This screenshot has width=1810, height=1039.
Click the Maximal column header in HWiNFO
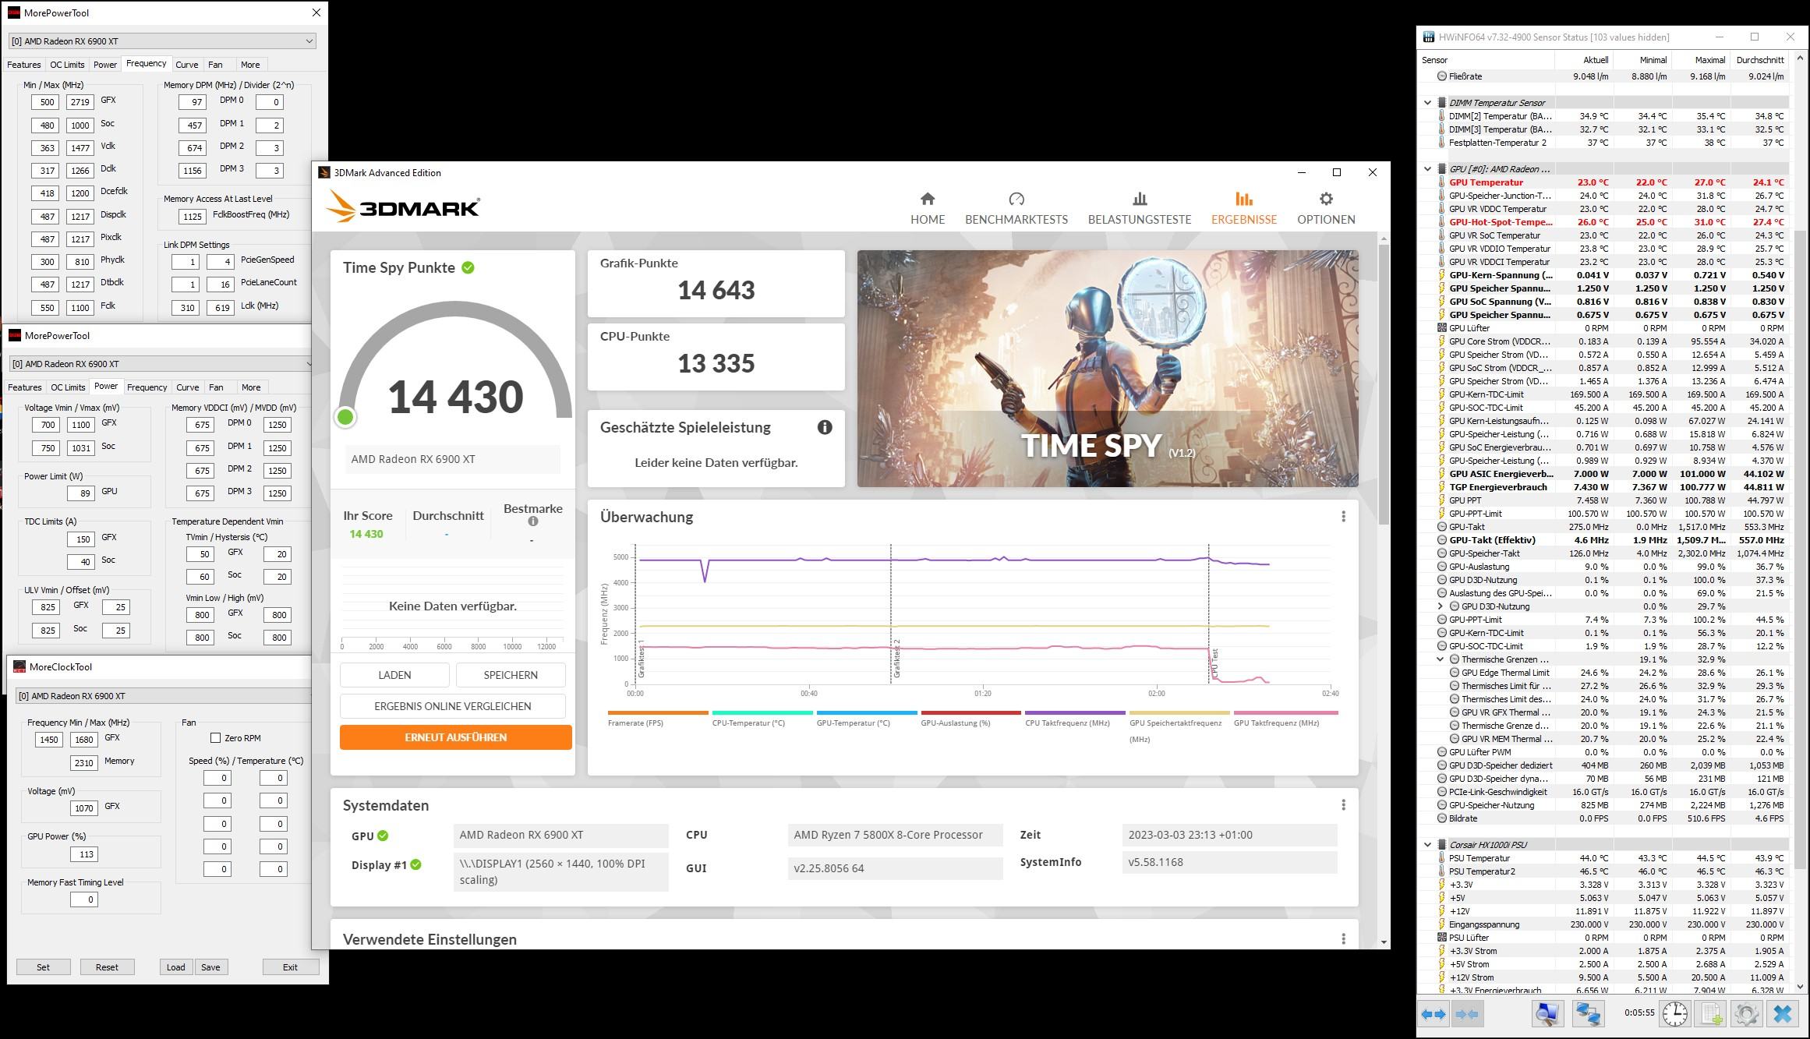pyautogui.click(x=1709, y=60)
